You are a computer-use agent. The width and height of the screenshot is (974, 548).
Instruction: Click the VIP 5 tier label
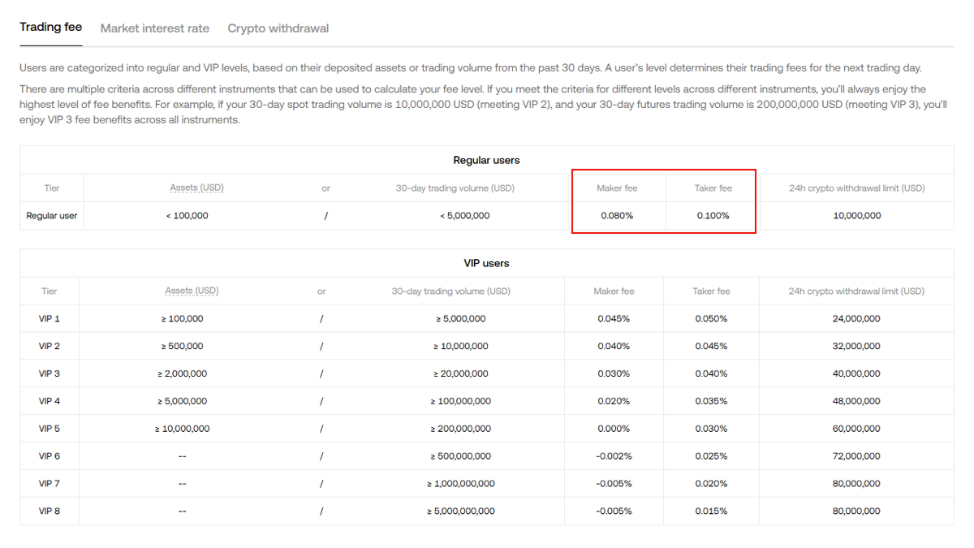coord(50,429)
